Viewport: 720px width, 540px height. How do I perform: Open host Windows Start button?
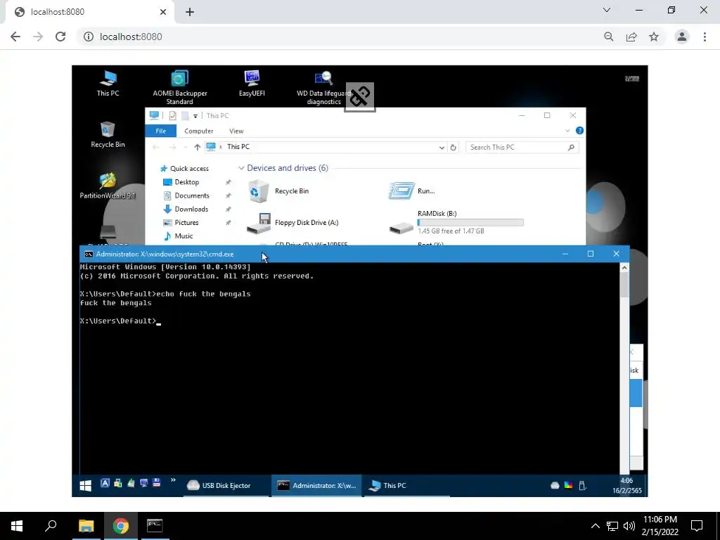17,526
